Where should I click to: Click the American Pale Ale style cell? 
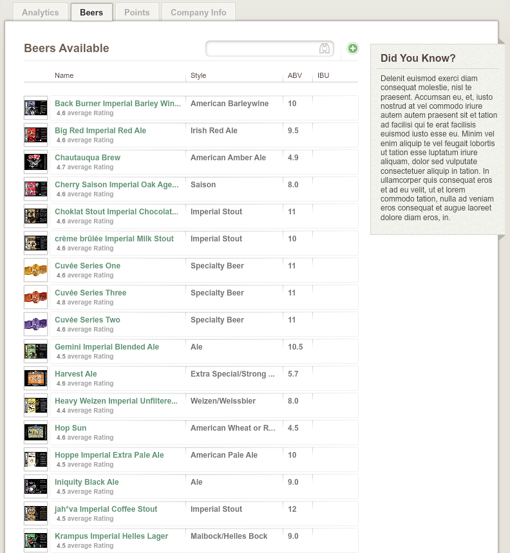(224, 455)
